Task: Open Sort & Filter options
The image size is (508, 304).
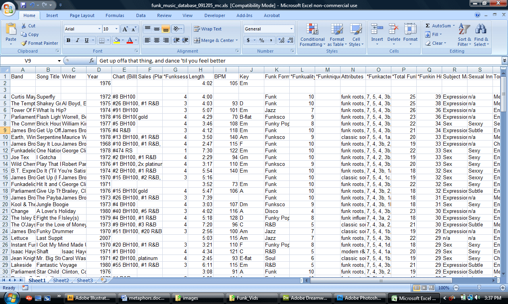Action: pos(464,35)
